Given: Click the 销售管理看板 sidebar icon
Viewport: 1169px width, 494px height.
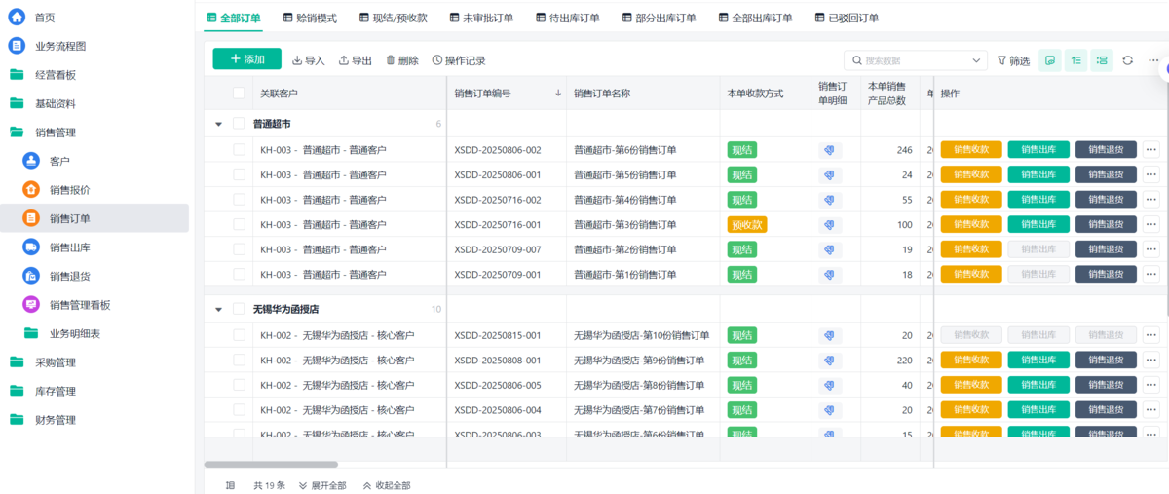Looking at the screenshot, I should point(31,305).
